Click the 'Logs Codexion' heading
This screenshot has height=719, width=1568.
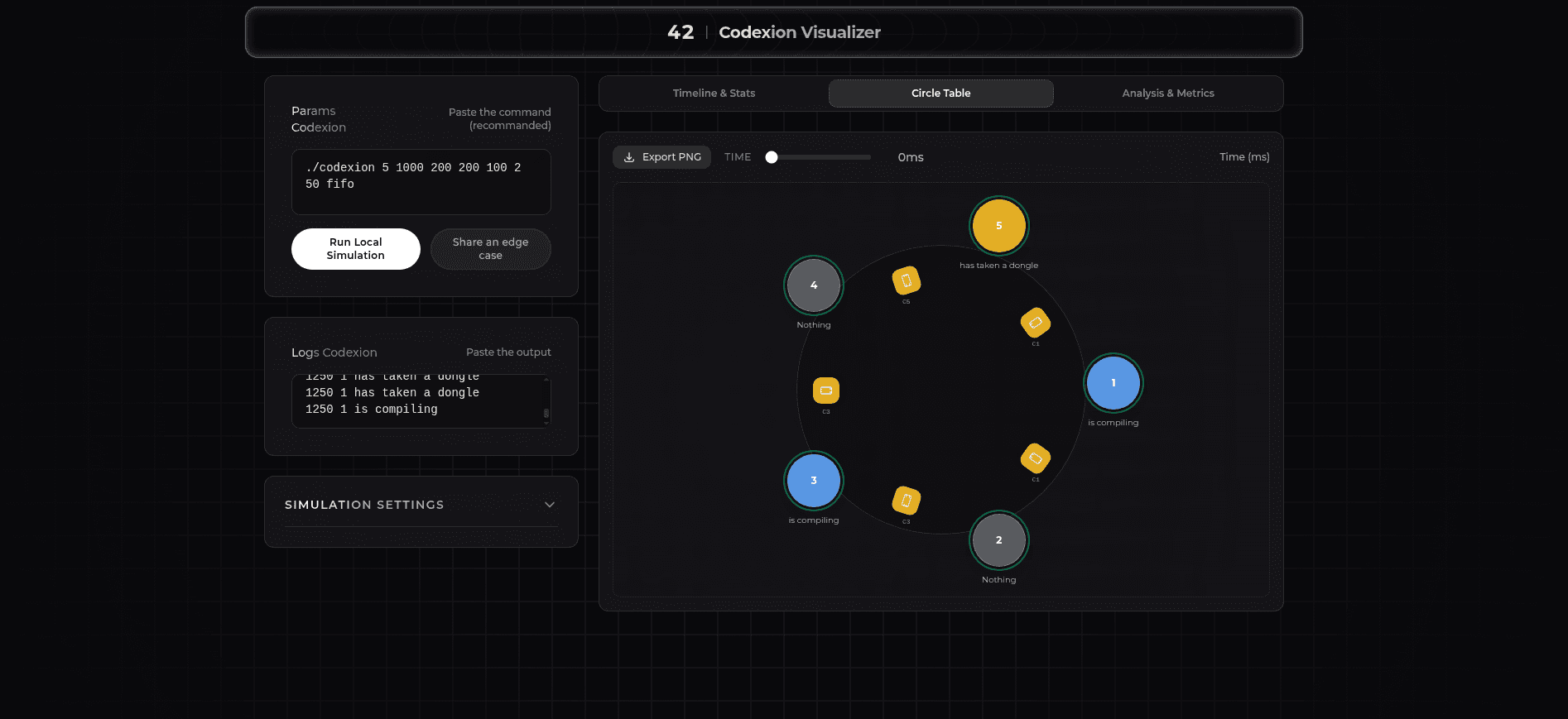click(334, 352)
